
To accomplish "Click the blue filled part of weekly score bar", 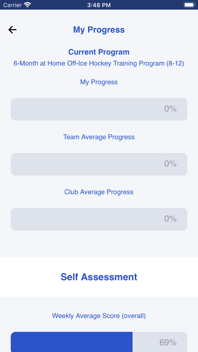I will [71, 342].
